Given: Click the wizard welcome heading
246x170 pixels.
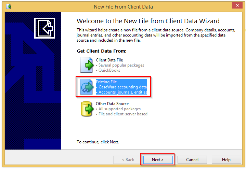Looking at the screenshot, I should 148,21.
